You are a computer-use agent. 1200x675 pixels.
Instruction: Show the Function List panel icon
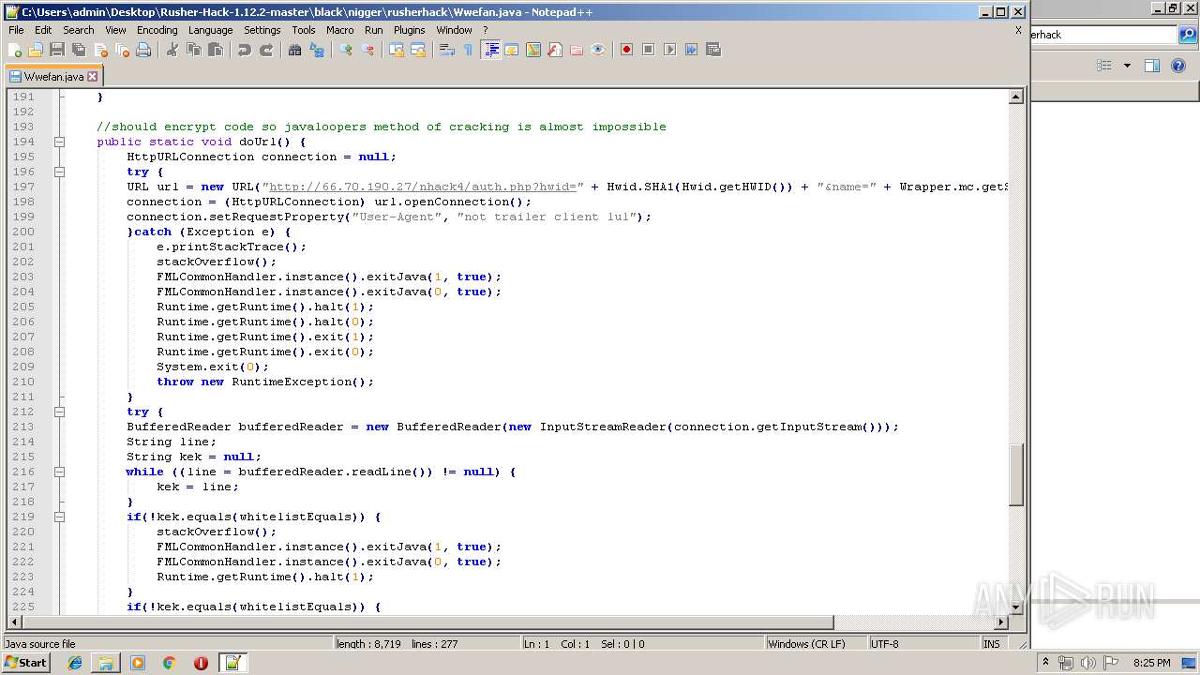click(555, 50)
